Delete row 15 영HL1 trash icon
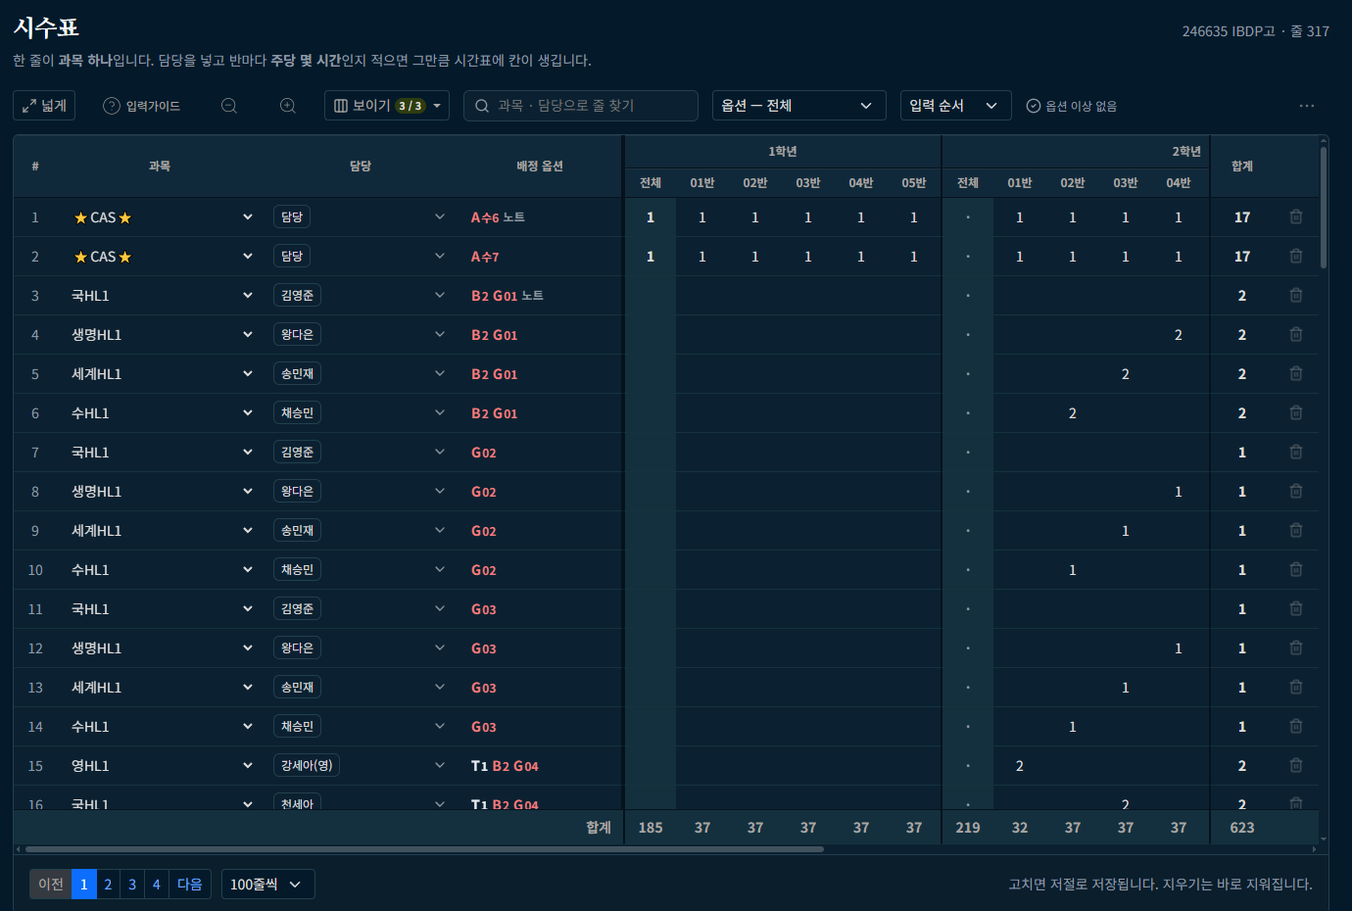The image size is (1352, 911). click(x=1296, y=766)
